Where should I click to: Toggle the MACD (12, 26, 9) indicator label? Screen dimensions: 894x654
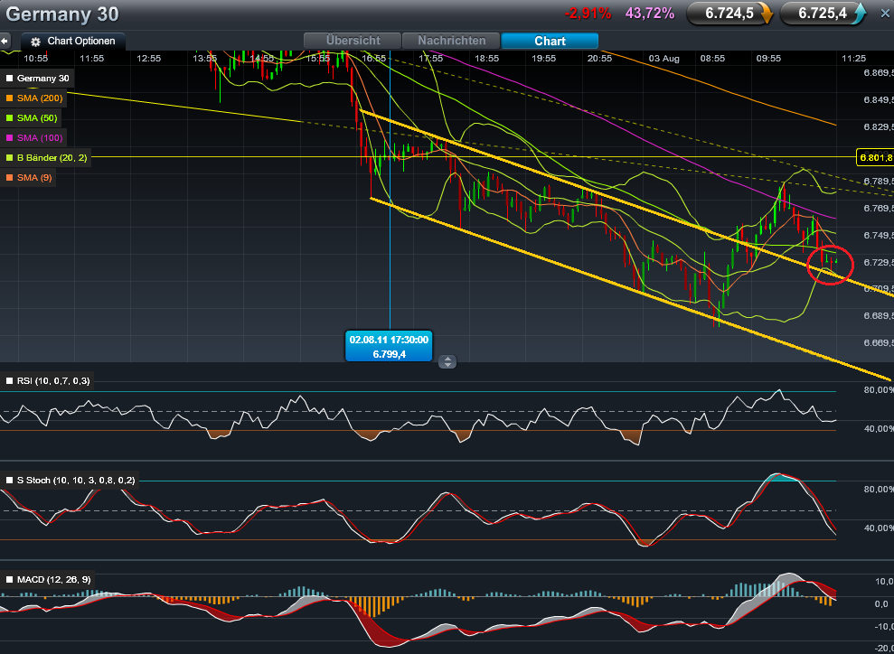click(x=47, y=580)
